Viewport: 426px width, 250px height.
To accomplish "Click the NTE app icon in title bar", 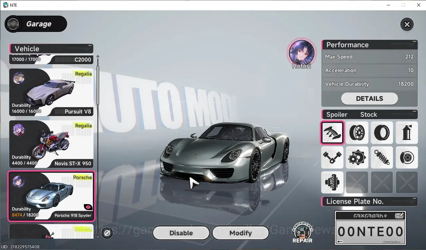I will click(x=5, y=5).
